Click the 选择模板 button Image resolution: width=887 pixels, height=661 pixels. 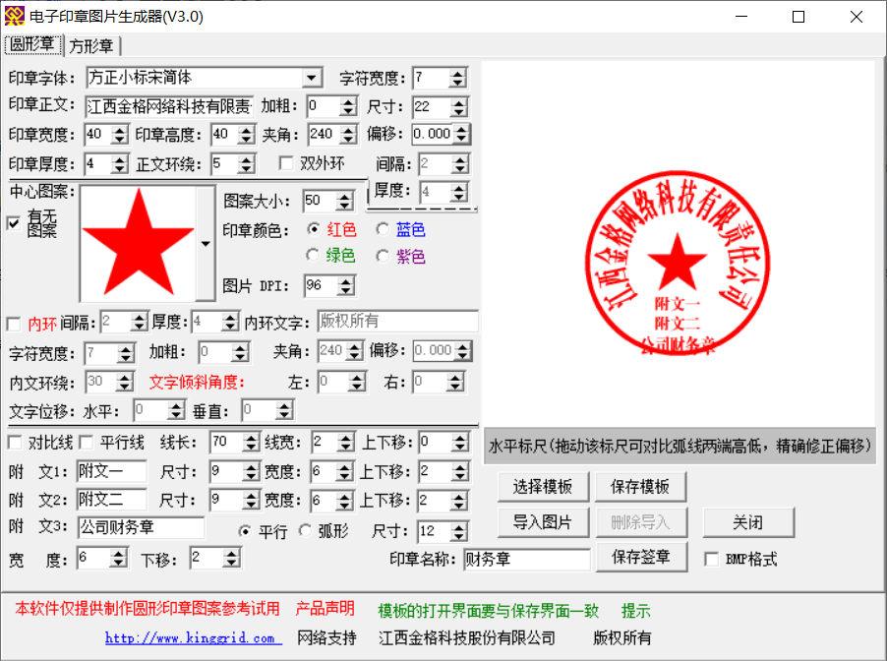point(543,487)
